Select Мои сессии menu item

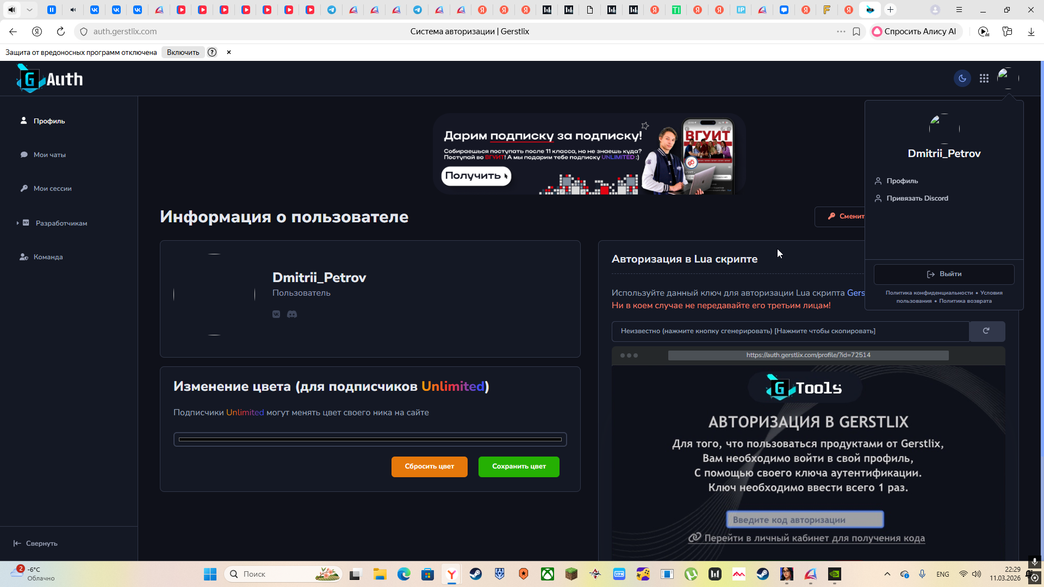[x=52, y=189]
